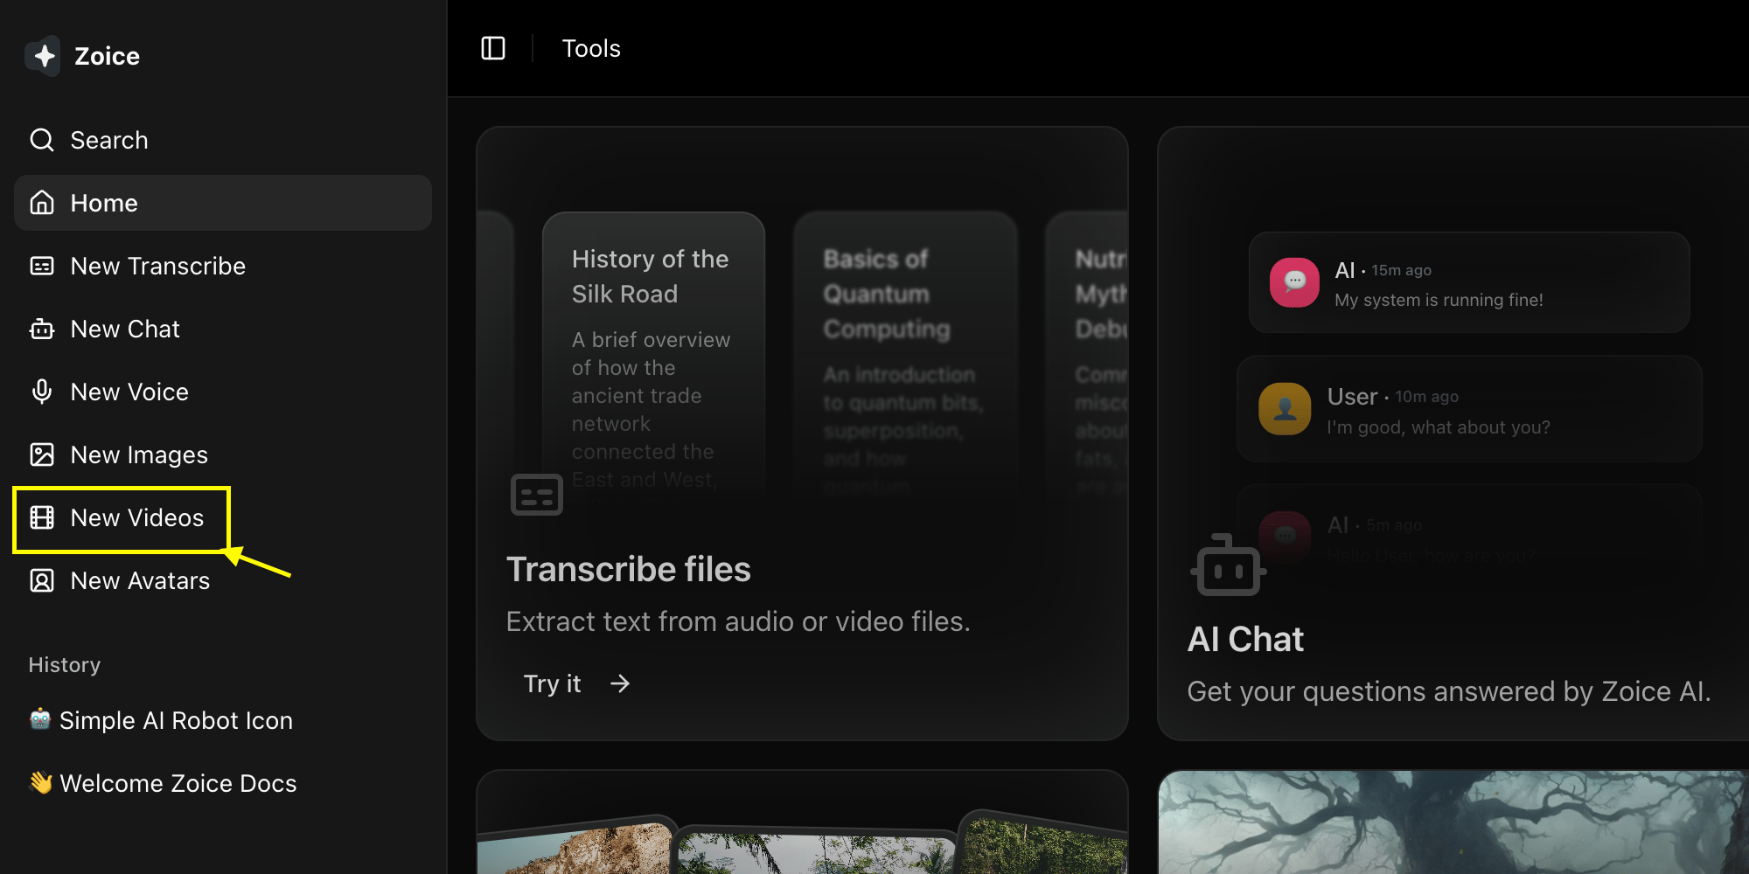Open New Transcribe menu item
1749x874 pixels.
point(223,266)
